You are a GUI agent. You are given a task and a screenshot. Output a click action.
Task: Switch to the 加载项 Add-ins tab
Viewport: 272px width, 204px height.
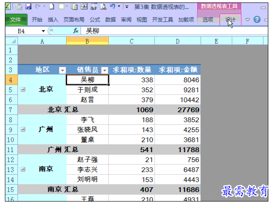coord(186,20)
